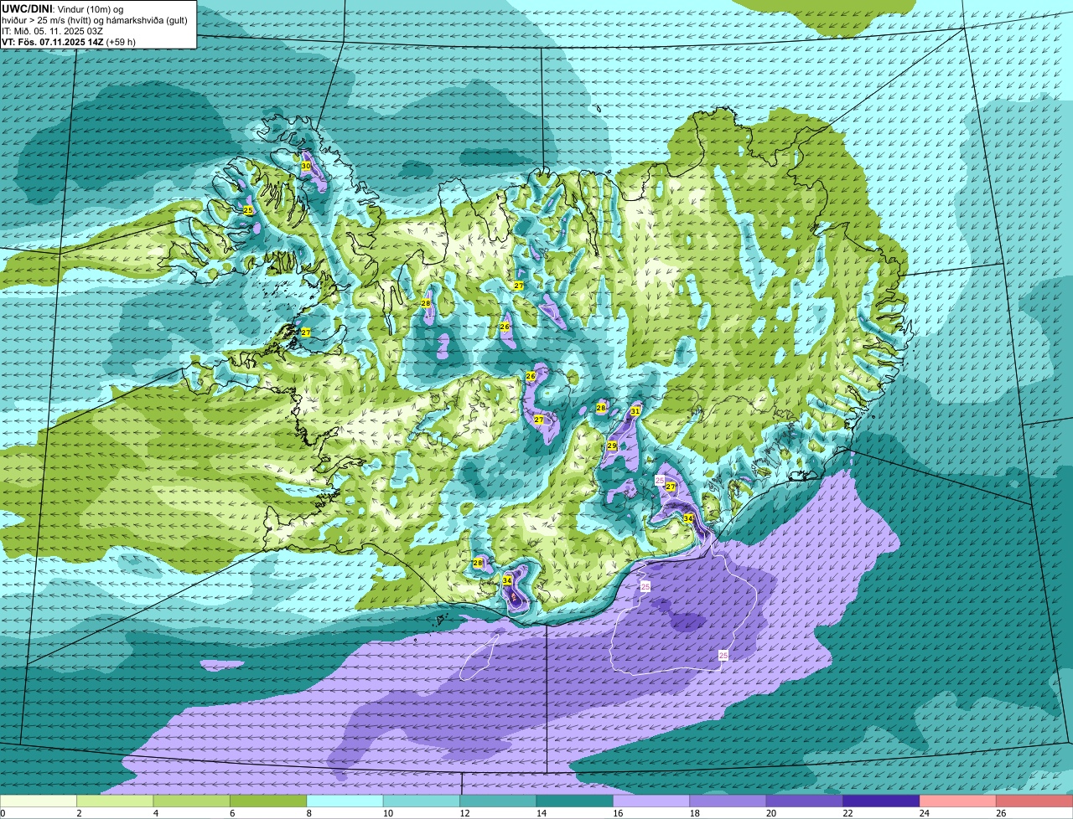Click the 14–16 m/s dark teal legend swatch
Screen dimensions: 1073x819
pos(575,801)
